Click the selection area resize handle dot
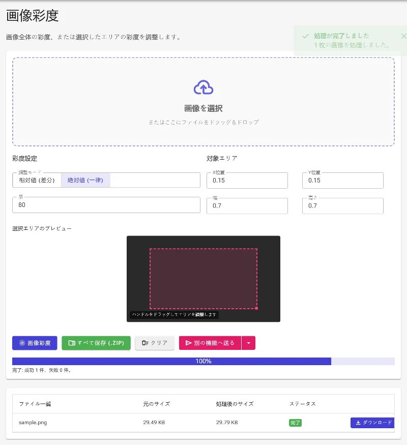Screen dimensions: 407x445 (x=256, y=308)
